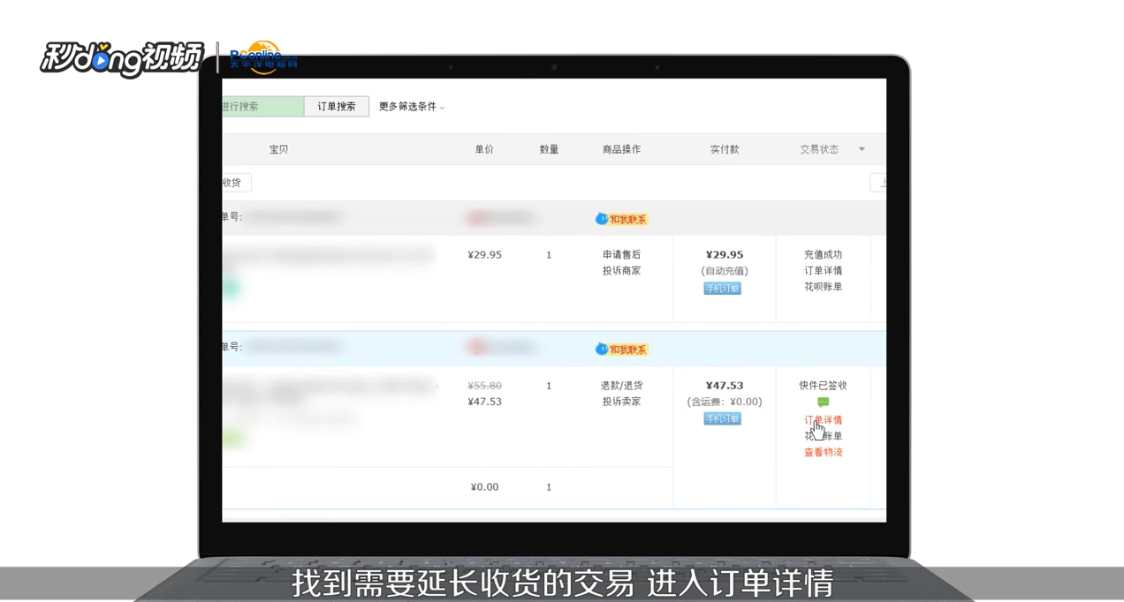Click the ¥0.00 unit price
Screen dimensions: 1124x602
[484, 487]
